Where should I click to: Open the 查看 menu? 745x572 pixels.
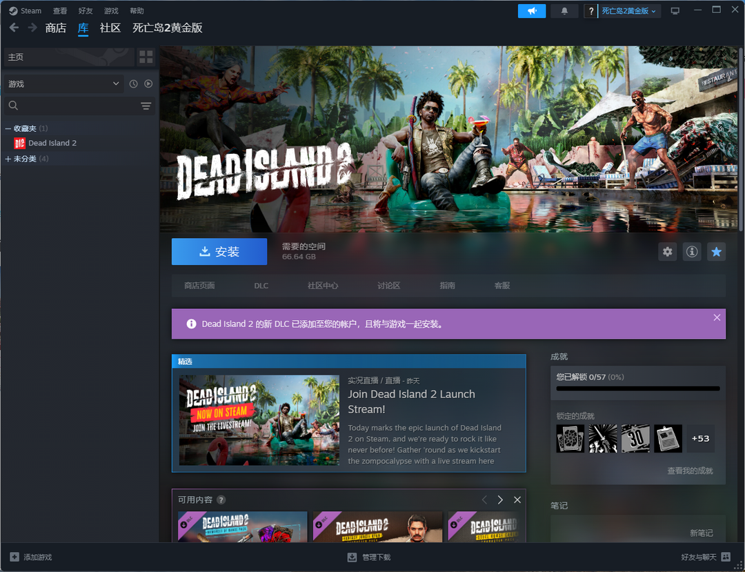[x=60, y=11]
